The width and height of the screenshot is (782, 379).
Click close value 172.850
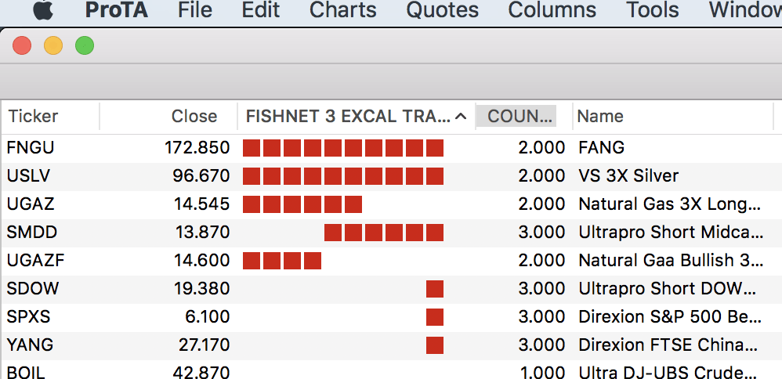[x=197, y=148]
